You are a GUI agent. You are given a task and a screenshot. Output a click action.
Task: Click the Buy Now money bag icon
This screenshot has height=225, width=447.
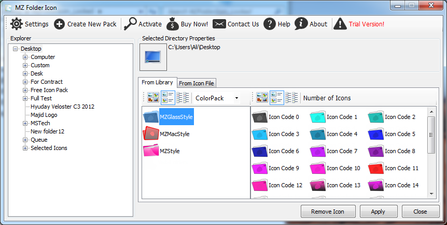click(173, 24)
